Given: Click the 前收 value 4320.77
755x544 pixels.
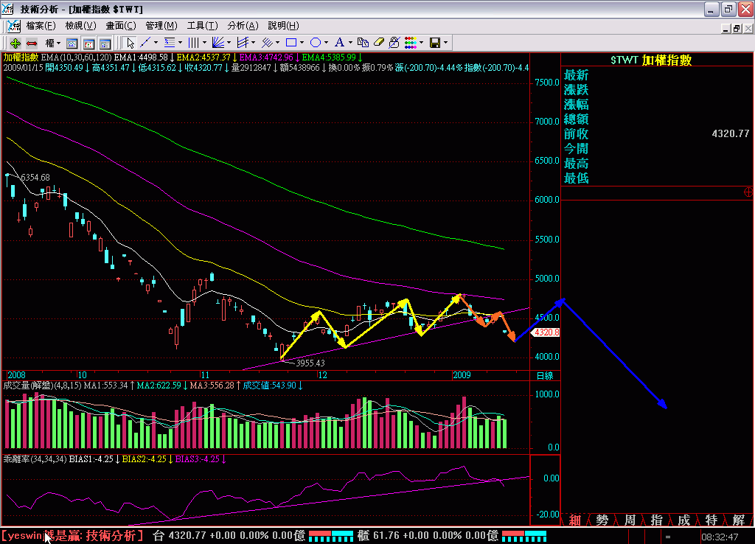Looking at the screenshot, I should point(731,134).
